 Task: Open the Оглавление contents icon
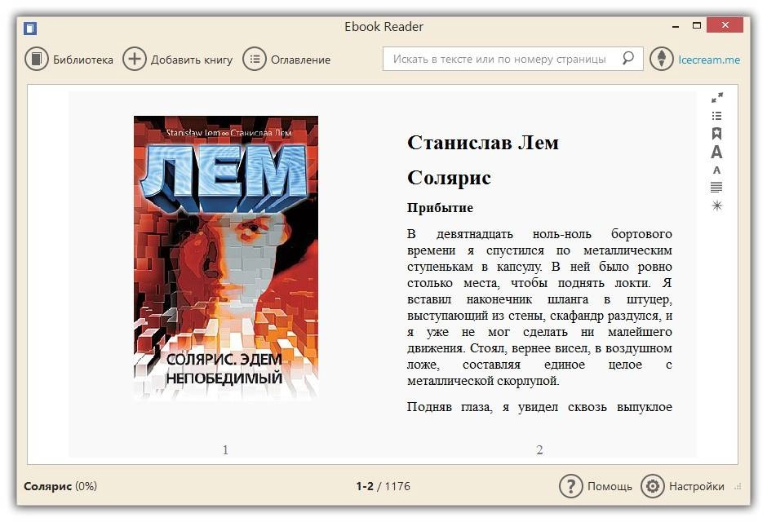pos(255,60)
